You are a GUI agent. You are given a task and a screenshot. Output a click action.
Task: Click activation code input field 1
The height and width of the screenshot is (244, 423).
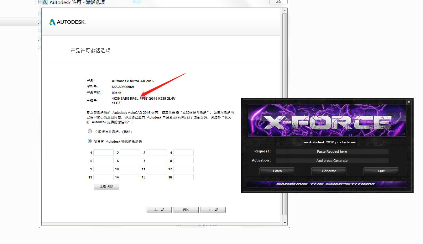(103, 153)
